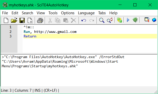The width and height of the screenshot is (158, 94).
Task: Close the SciTE4AutoHotkey window
Action: (150, 5)
